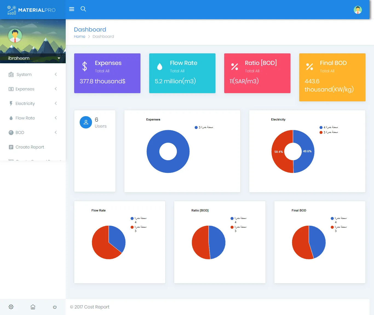374x315 pixels.
Task: Click the Home breadcrumb link
Action: click(79, 36)
